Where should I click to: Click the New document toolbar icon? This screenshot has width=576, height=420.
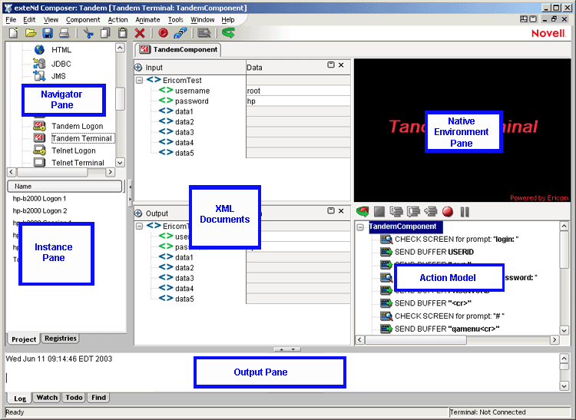tap(14, 33)
